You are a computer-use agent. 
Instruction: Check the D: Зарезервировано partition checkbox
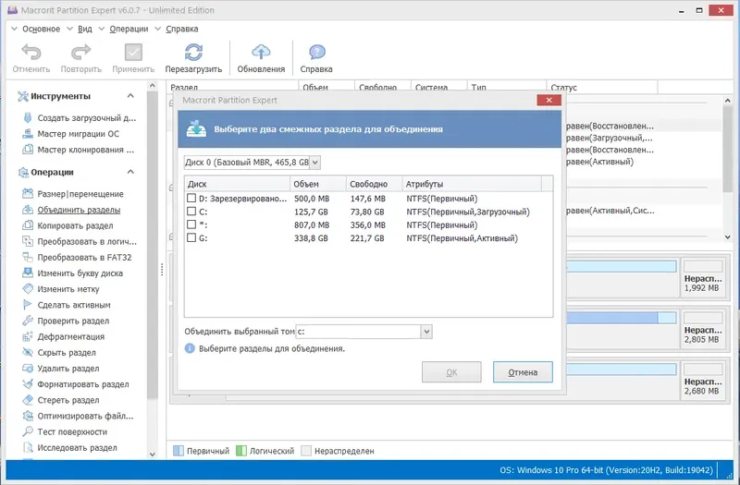(x=191, y=199)
